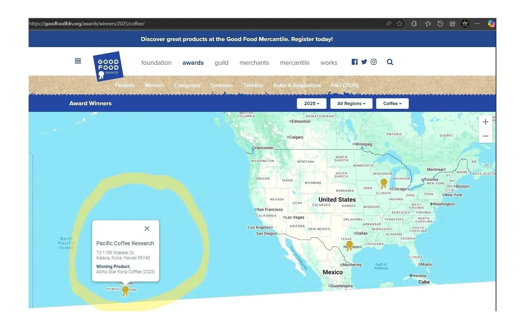
Task: Click the browser address bar URL
Action: click(87, 24)
